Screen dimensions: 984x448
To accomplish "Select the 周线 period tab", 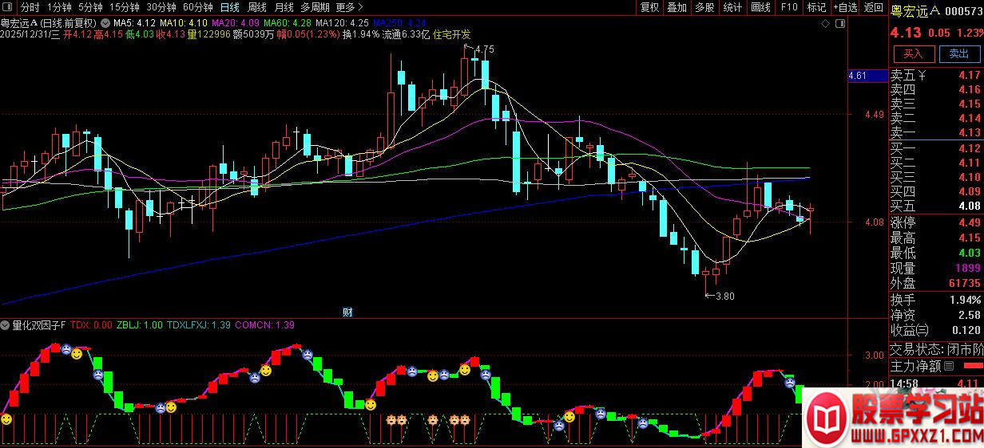I will [x=256, y=7].
